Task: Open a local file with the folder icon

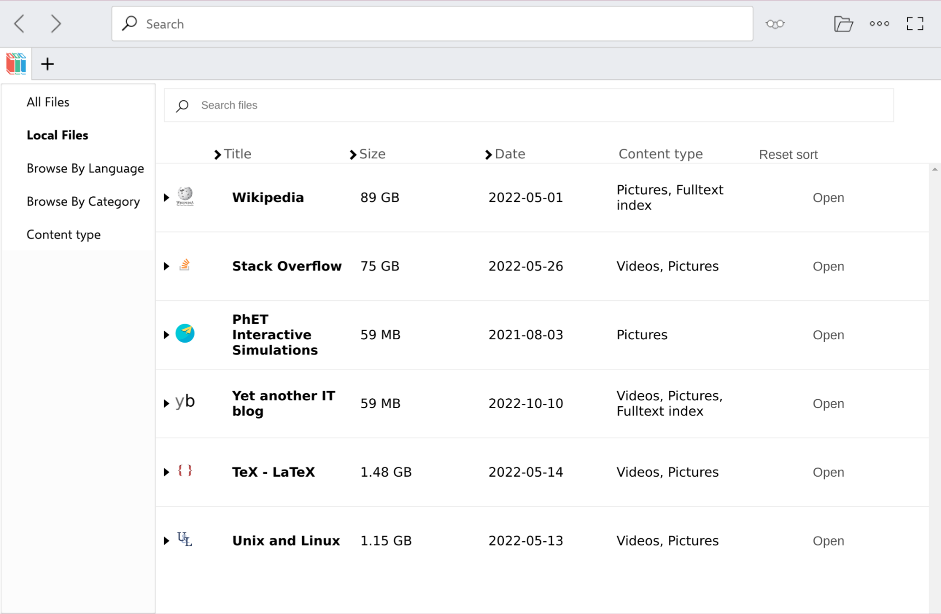Action: (x=843, y=23)
